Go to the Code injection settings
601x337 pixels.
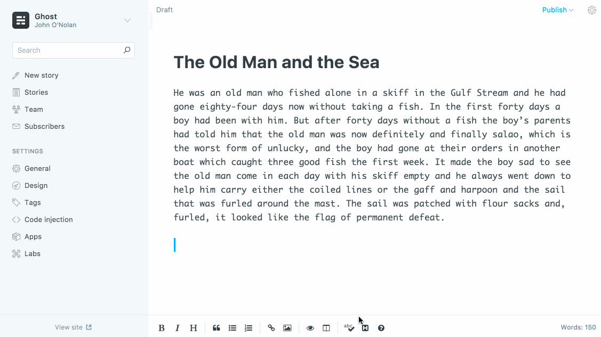(49, 219)
